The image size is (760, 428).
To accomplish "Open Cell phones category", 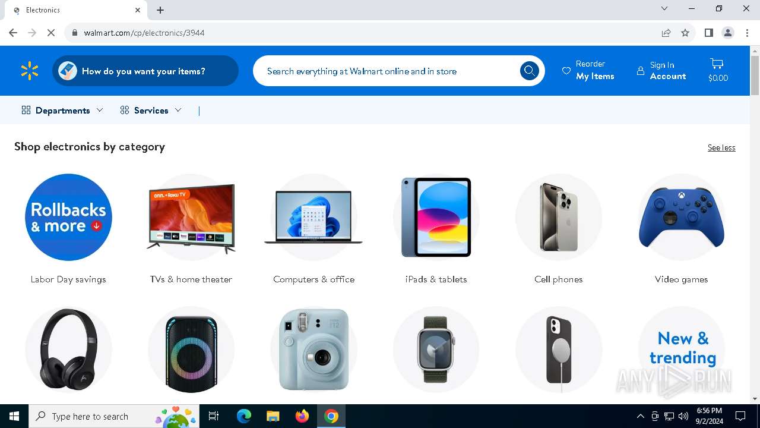I will pyautogui.click(x=559, y=229).
